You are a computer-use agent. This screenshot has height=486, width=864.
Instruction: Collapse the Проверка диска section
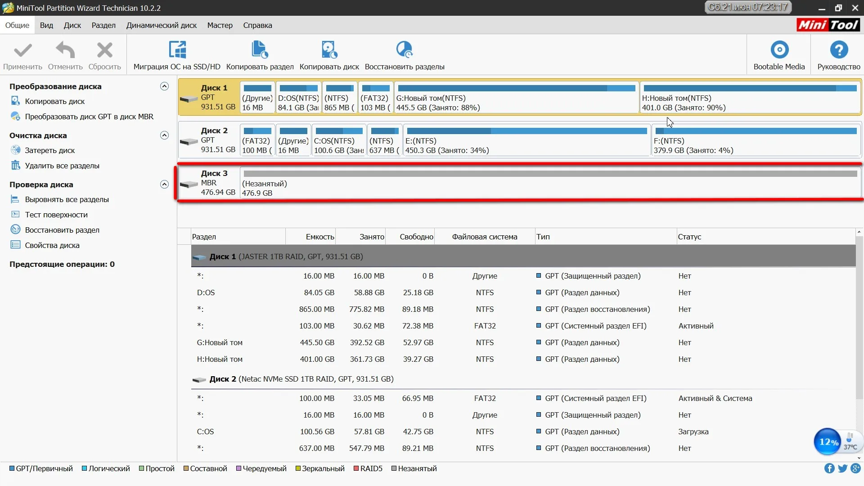pyautogui.click(x=165, y=184)
